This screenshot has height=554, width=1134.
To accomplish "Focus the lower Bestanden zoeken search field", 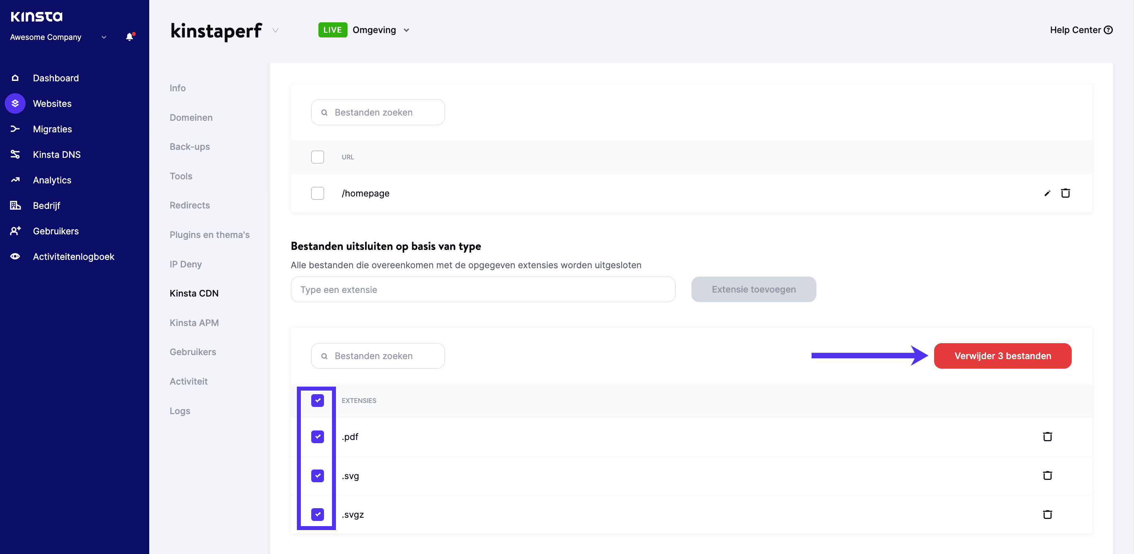I will 378,356.
